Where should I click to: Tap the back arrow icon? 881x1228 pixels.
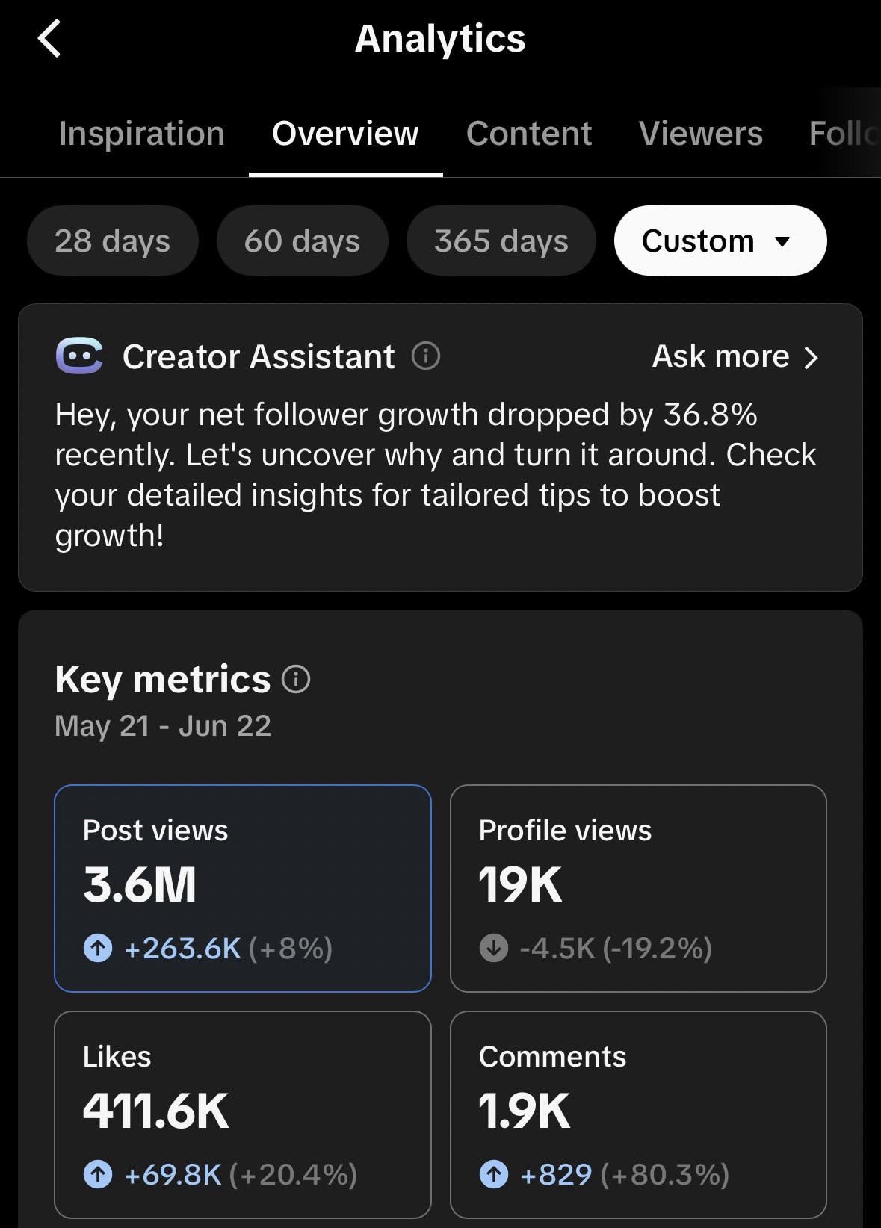49,39
